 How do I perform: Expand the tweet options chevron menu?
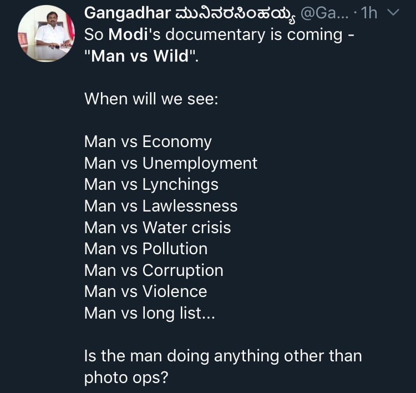[x=392, y=12]
